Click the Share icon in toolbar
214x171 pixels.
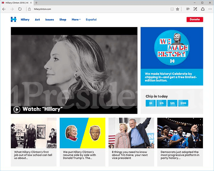point(203,9)
